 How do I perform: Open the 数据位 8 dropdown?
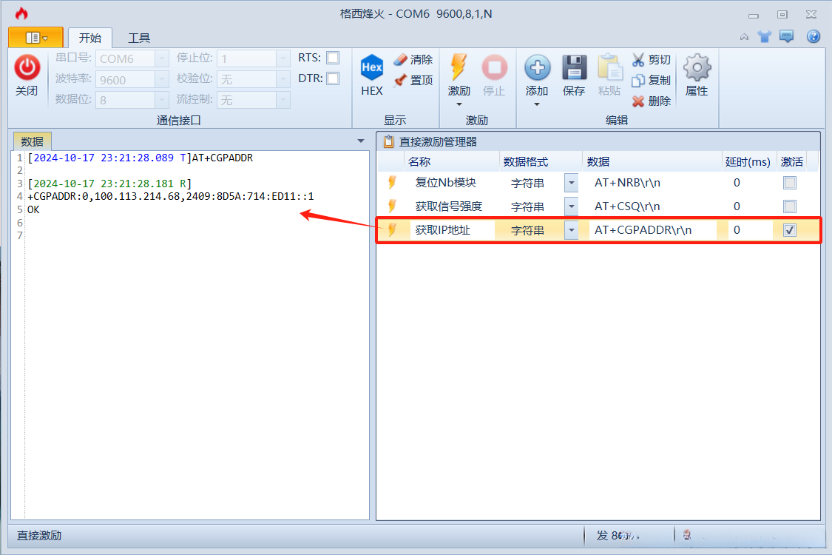(x=162, y=100)
